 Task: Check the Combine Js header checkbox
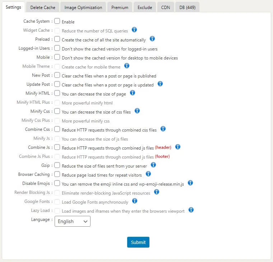coord(57,147)
